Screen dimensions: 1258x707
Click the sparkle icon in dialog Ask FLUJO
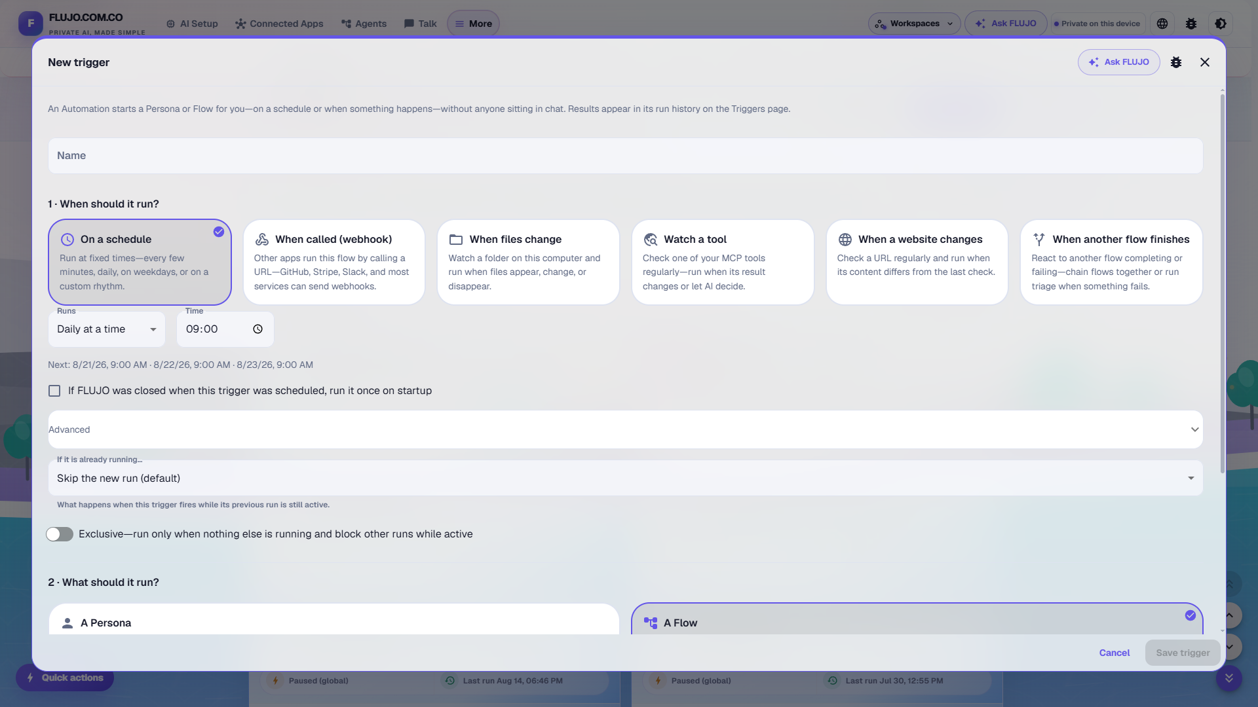coord(1094,62)
